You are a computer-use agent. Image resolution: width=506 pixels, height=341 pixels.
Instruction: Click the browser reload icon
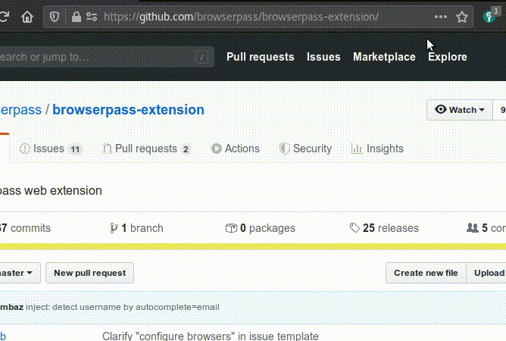pyautogui.click(x=4, y=17)
